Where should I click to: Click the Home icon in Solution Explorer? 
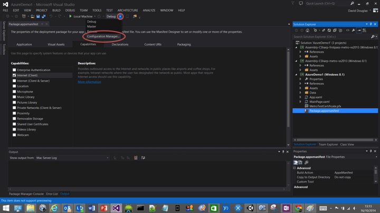[x=307, y=30]
